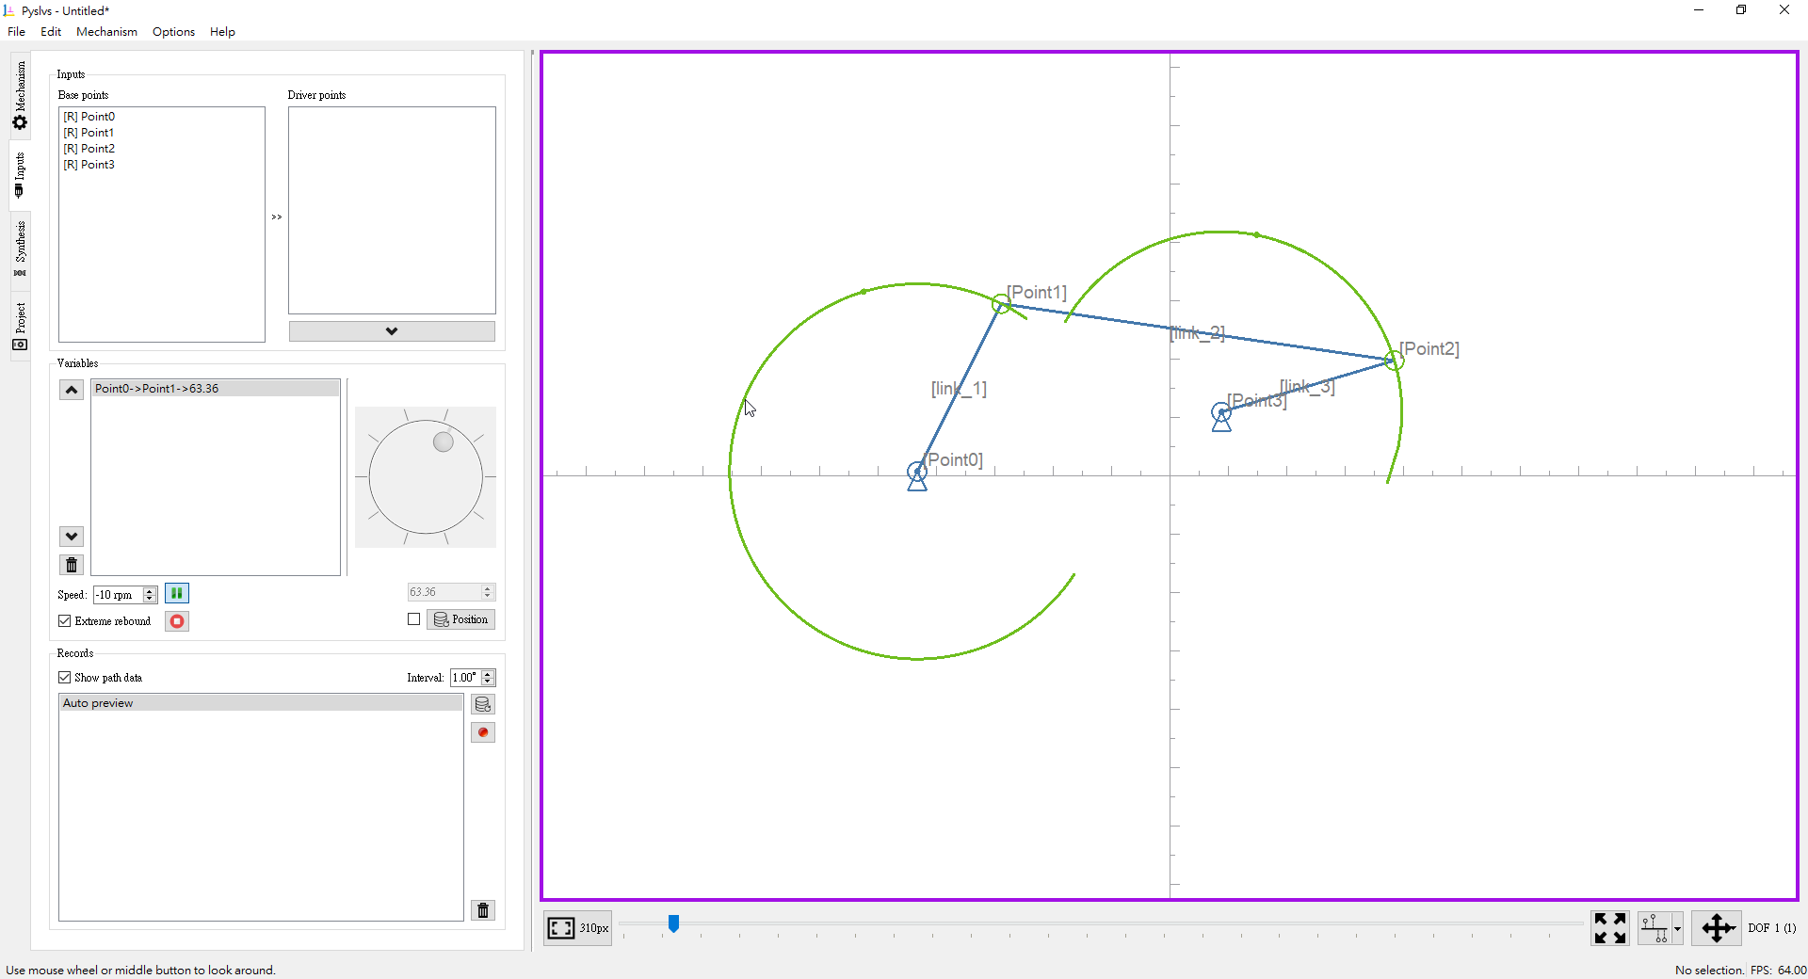Click the database icon beside Auto preview
This screenshot has height=979, width=1808.
483,704
